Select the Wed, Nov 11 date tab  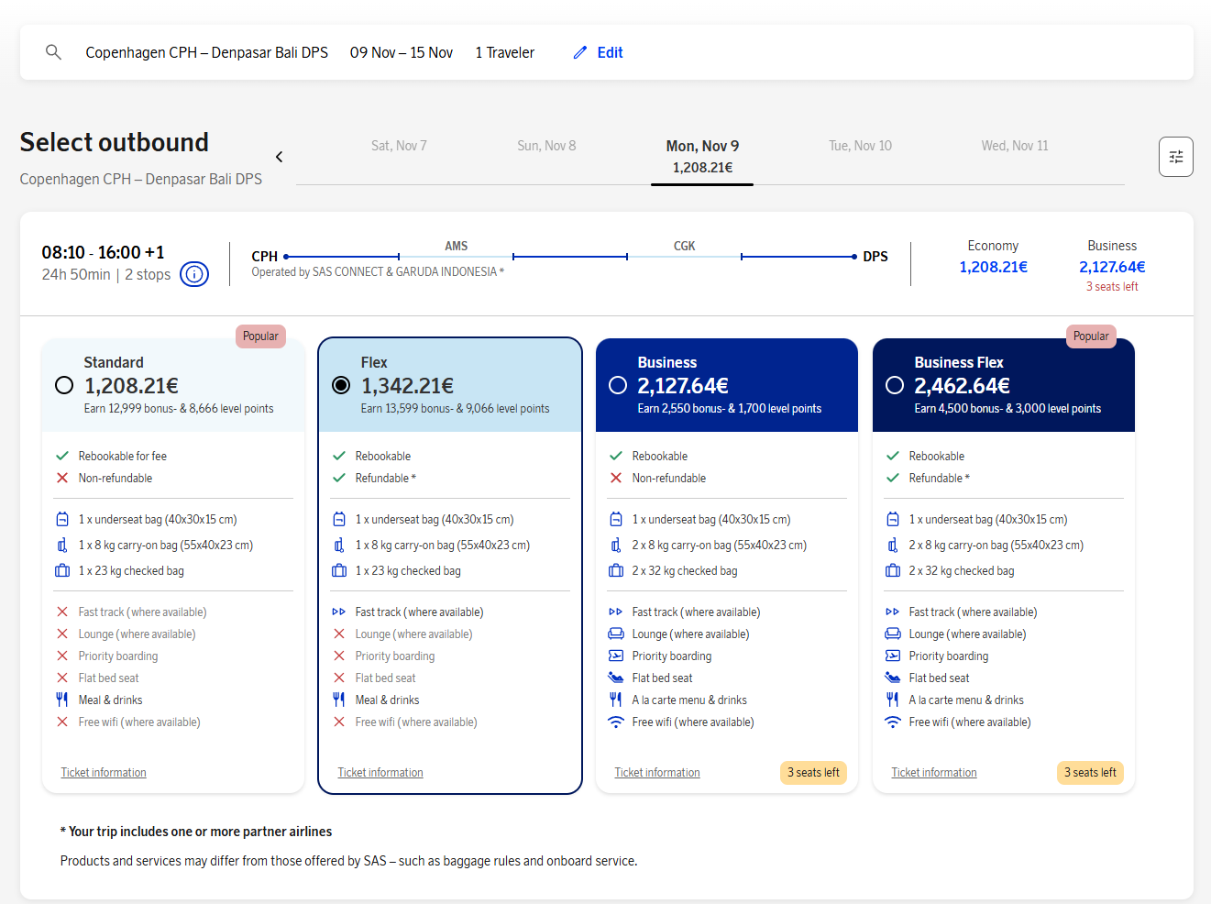pos(1015,146)
